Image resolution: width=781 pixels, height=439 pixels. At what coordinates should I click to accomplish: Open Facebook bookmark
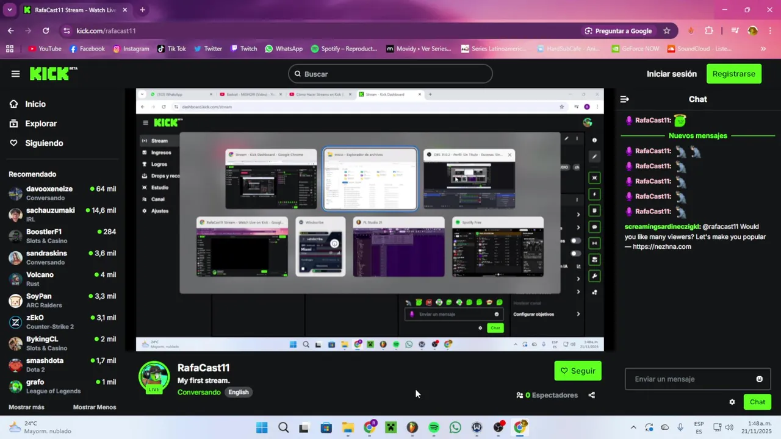point(87,49)
